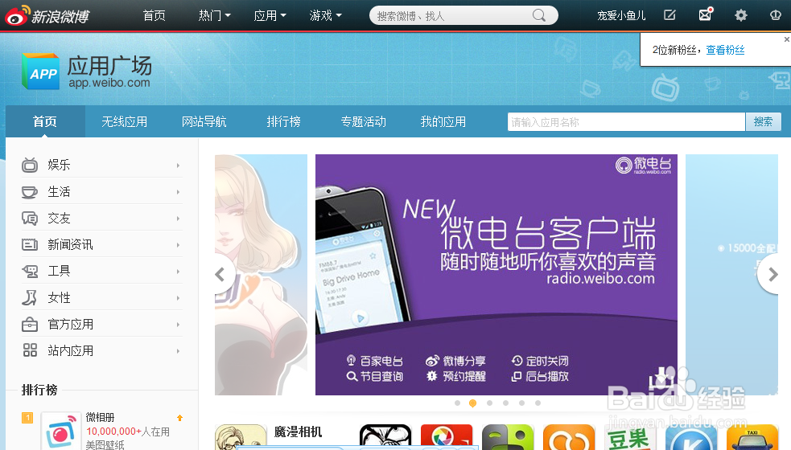Expand the 交友 category arrow
Image resolution: width=791 pixels, height=450 pixels.
point(178,219)
